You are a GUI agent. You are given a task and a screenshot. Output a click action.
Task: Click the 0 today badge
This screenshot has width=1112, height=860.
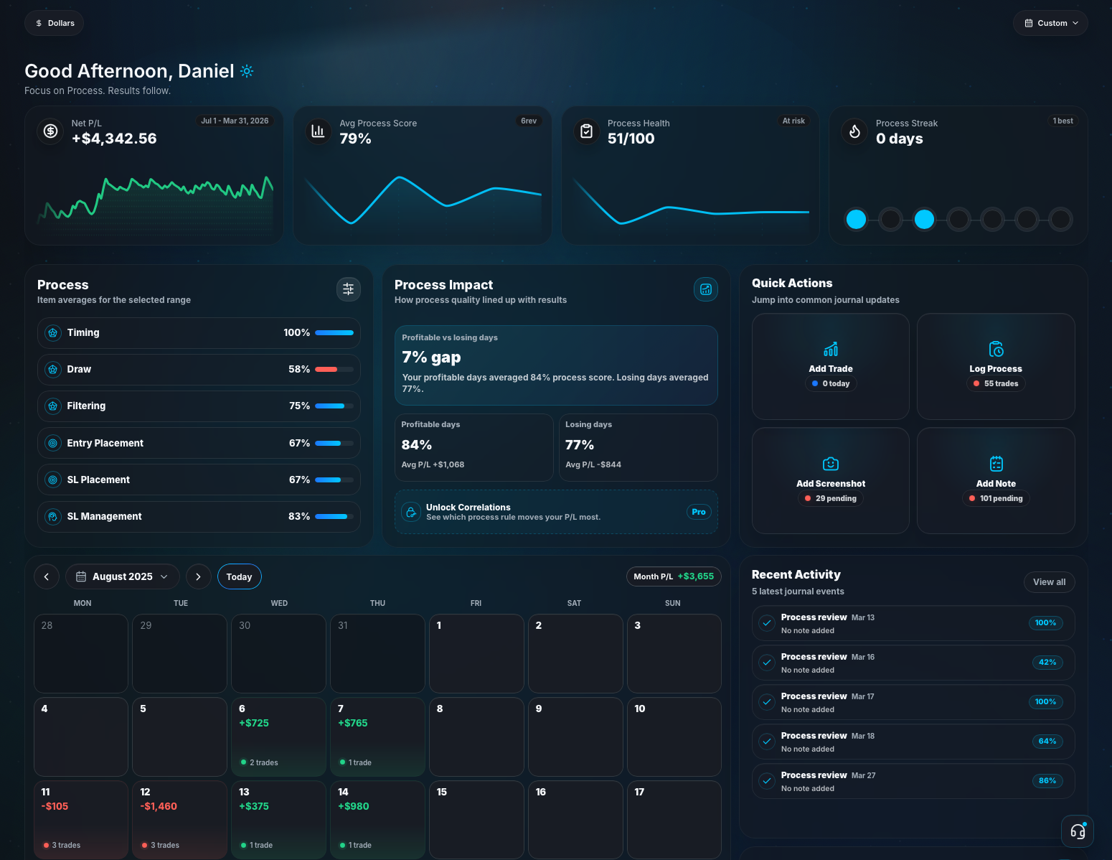click(831, 384)
